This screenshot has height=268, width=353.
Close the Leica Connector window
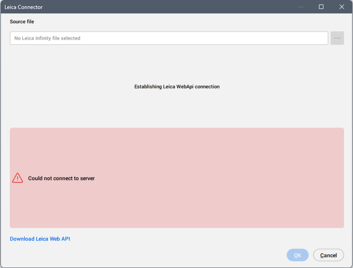[x=342, y=7]
